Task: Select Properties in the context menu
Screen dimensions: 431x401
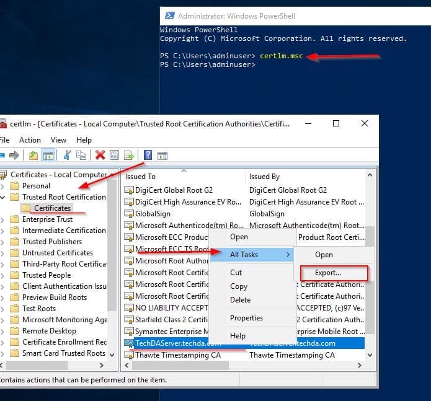Action: (x=246, y=318)
